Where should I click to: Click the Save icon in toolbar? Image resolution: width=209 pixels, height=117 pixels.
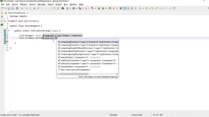click(x=9, y=8)
